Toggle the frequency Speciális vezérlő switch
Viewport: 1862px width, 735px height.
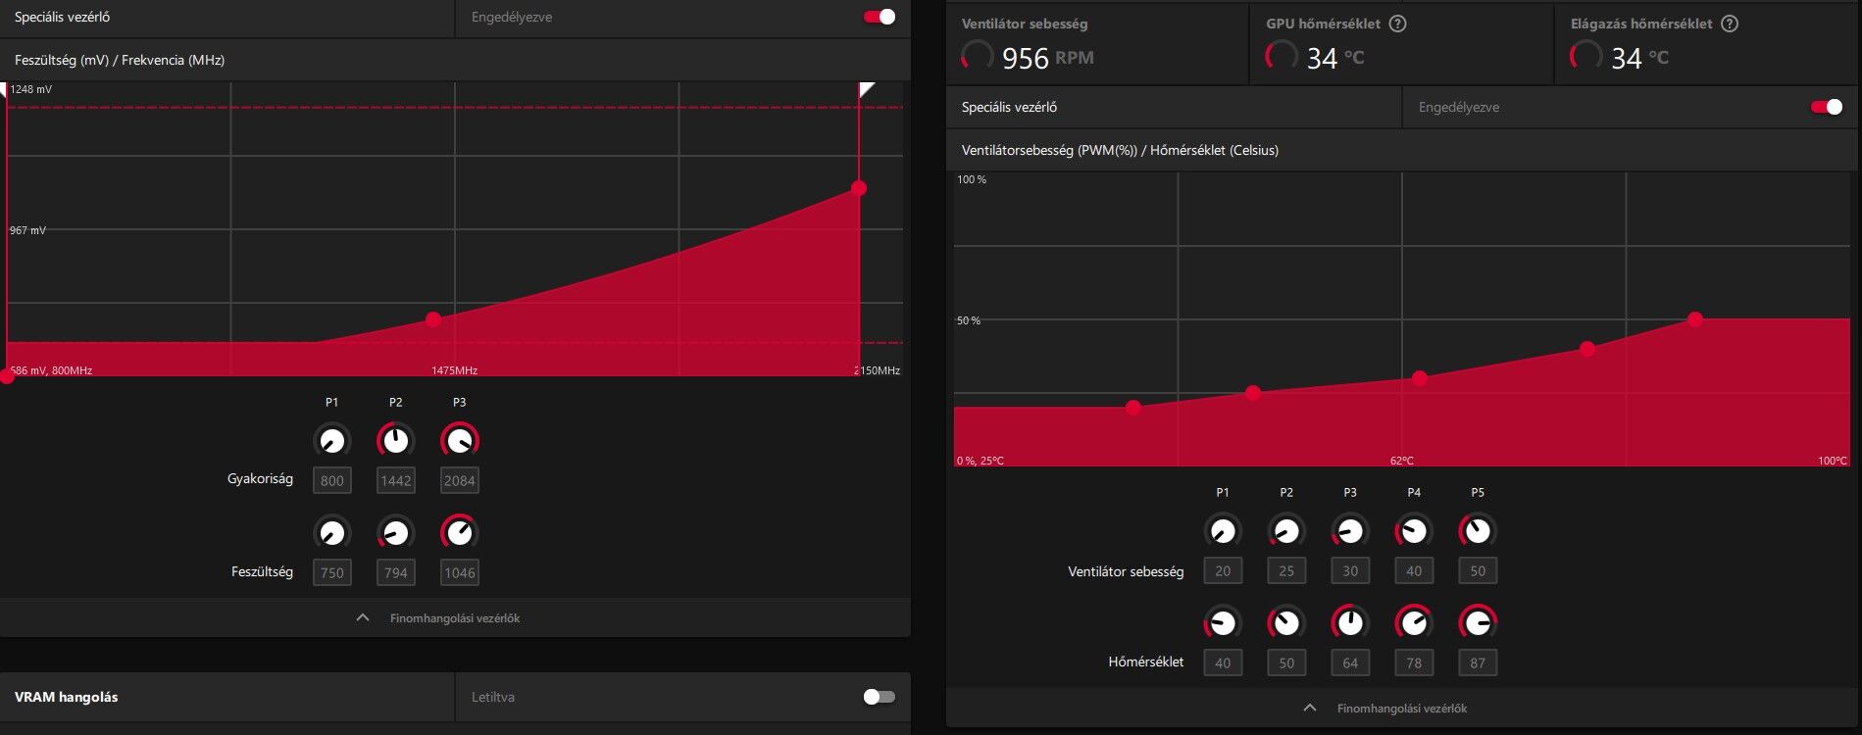coord(880,17)
